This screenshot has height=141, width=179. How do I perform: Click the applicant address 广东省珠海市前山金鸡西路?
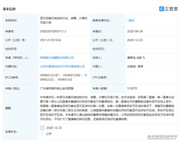click(57, 88)
